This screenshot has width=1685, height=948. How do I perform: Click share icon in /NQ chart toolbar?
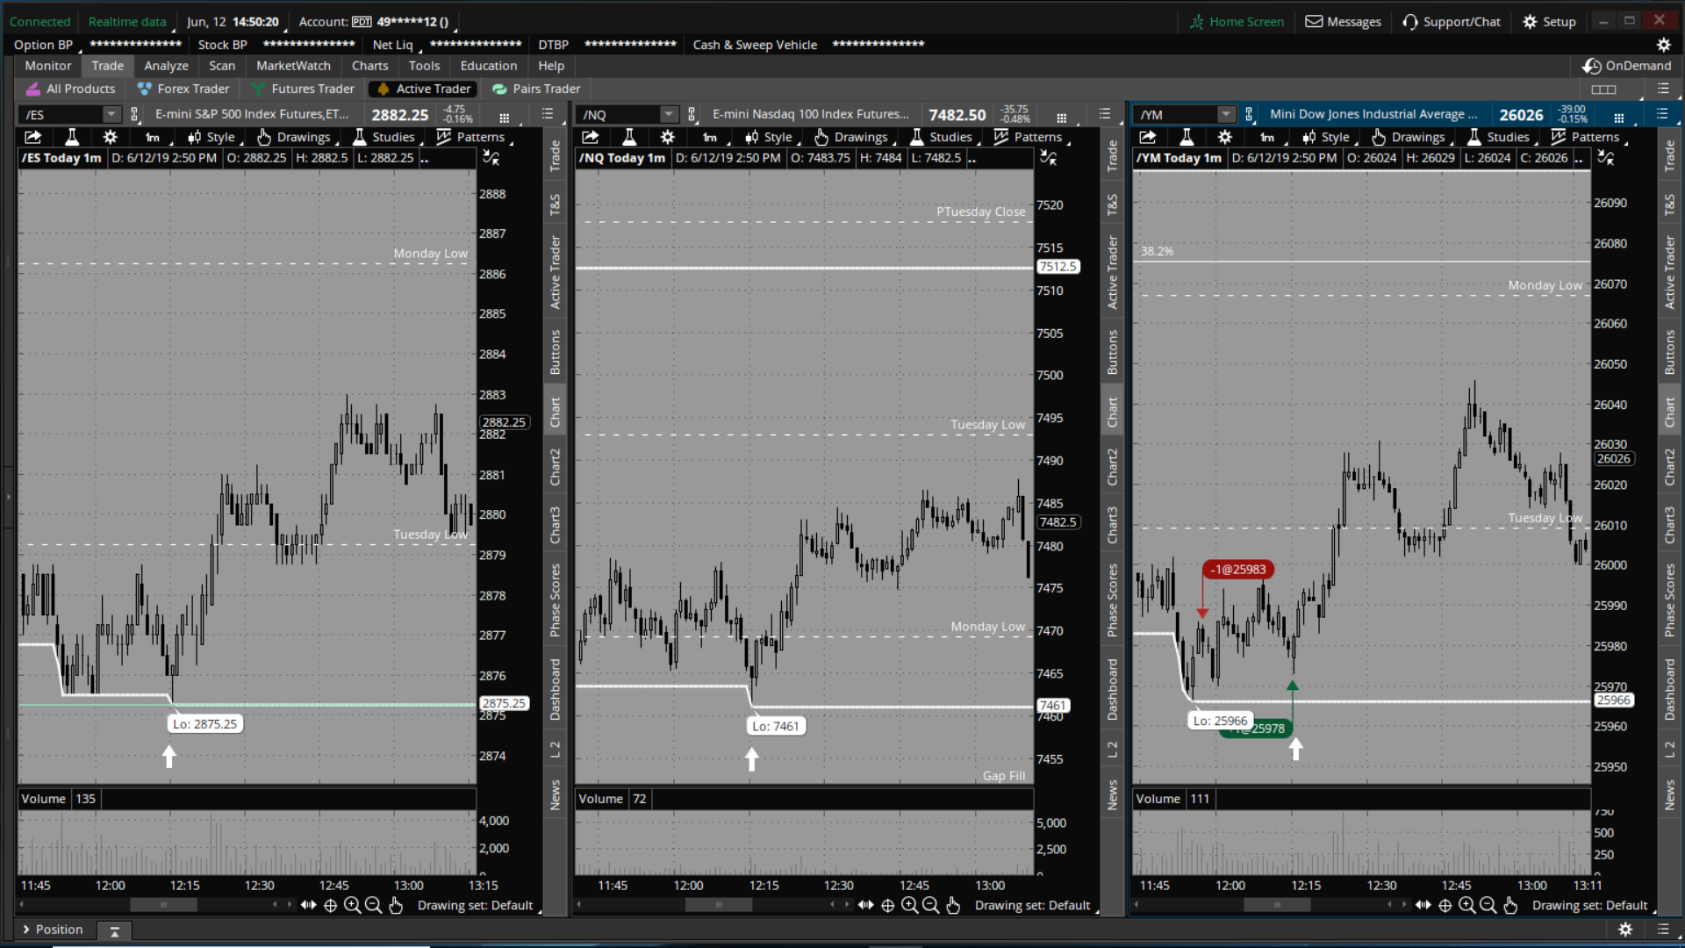[x=590, y=137]
